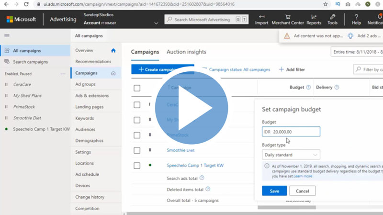Click the Enabled, Paused ellipsis menu
This screenshot has height=215, width=383.
click(x=63, y=74)
